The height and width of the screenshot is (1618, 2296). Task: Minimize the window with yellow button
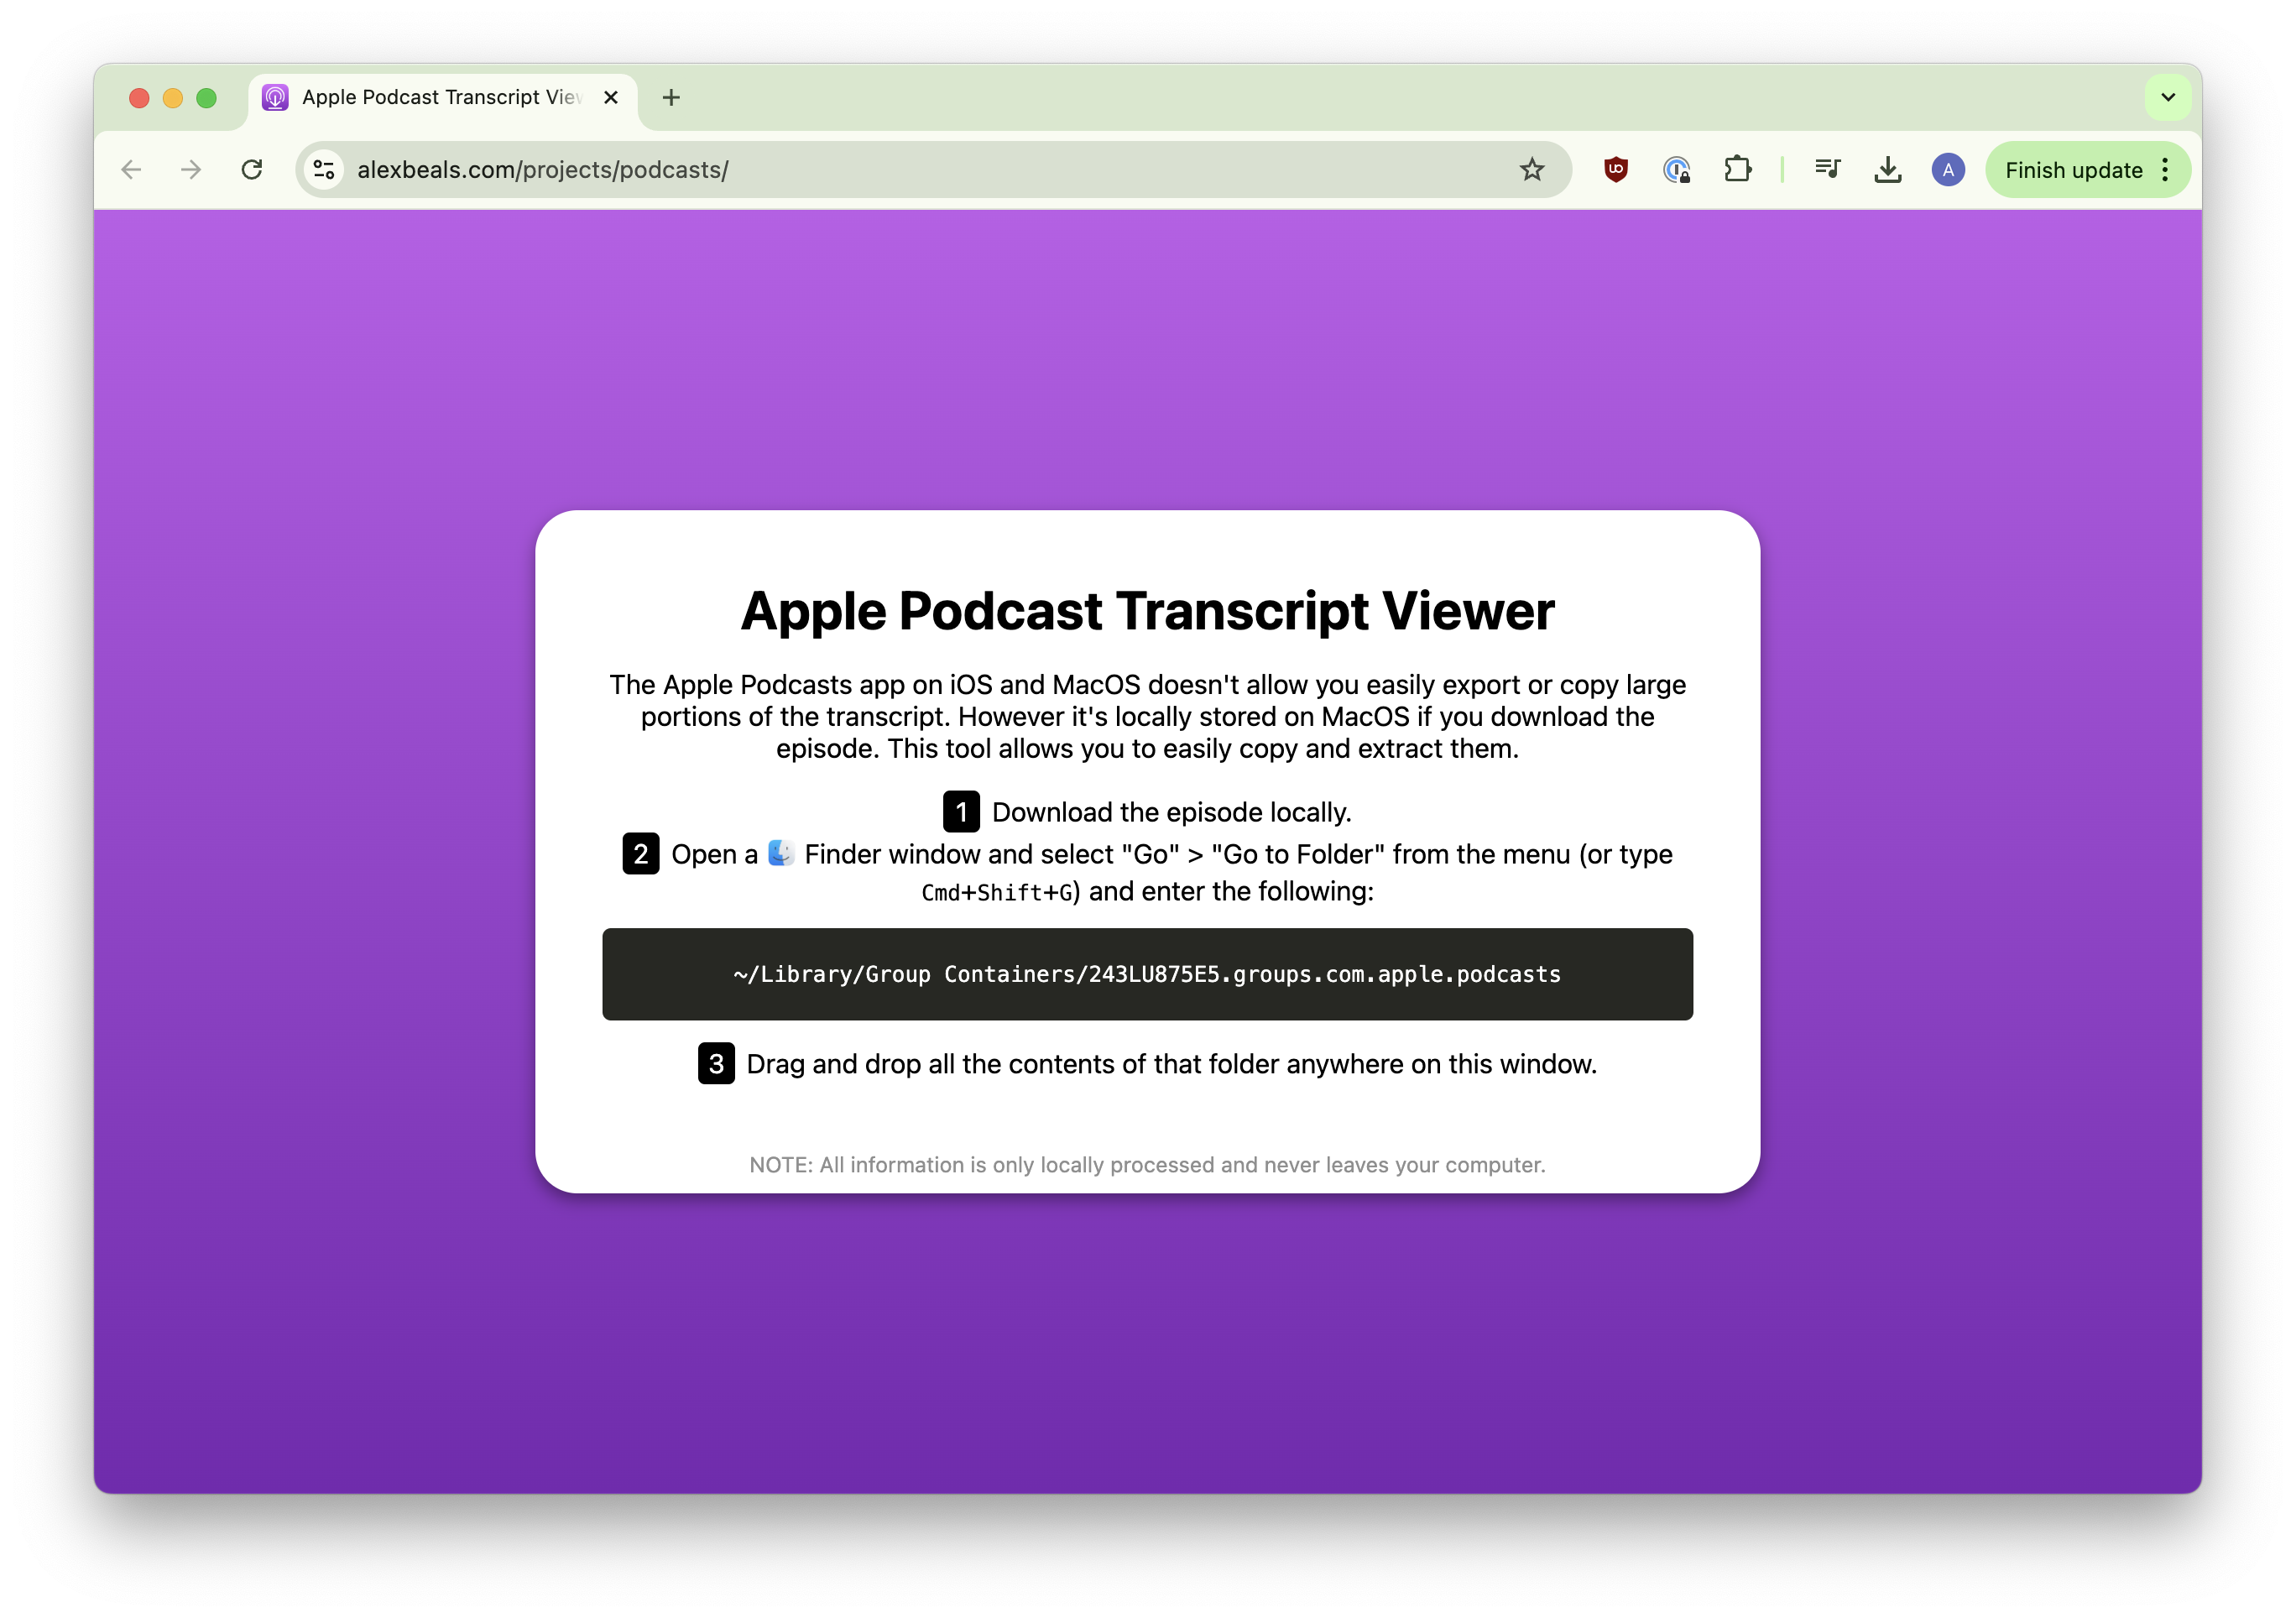(x=173, y=97)
